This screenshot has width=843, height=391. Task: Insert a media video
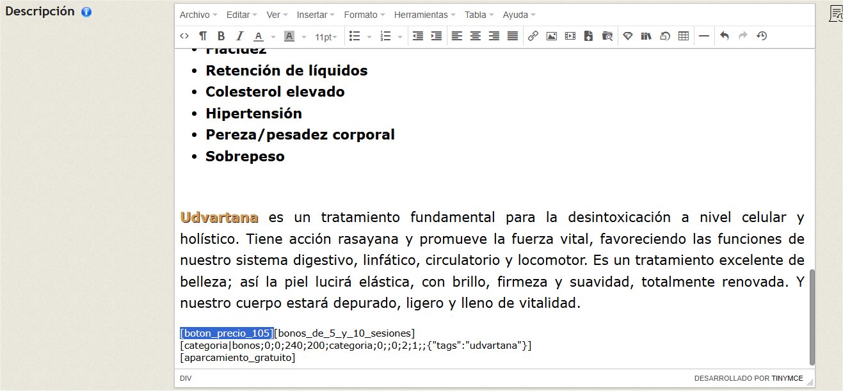pos(570,36)
